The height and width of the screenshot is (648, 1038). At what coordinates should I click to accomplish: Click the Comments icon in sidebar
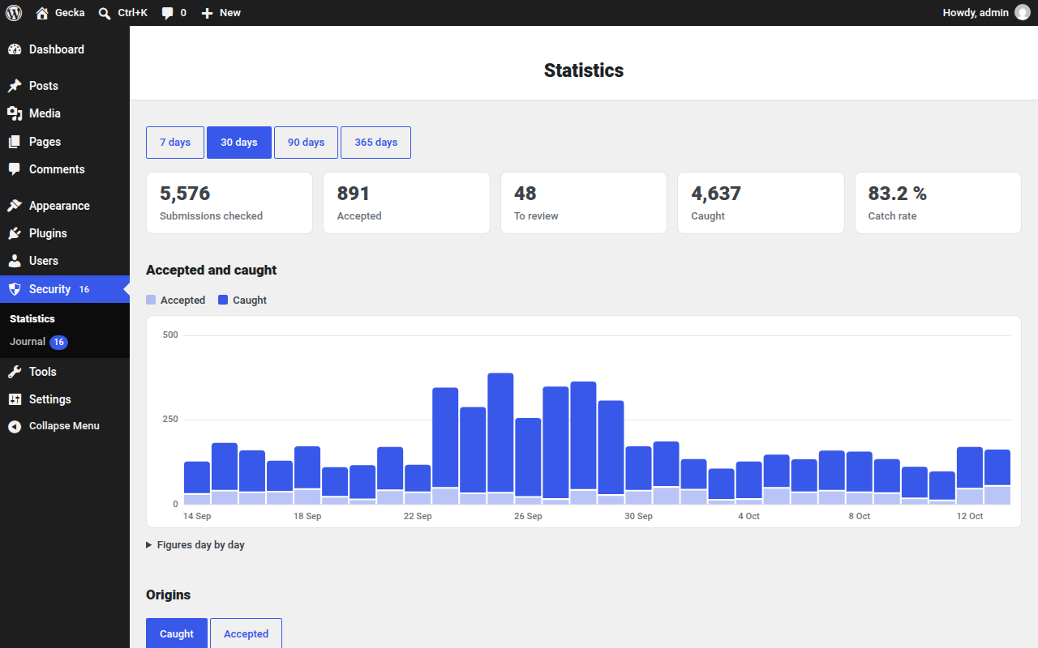(x=15, y=169)
